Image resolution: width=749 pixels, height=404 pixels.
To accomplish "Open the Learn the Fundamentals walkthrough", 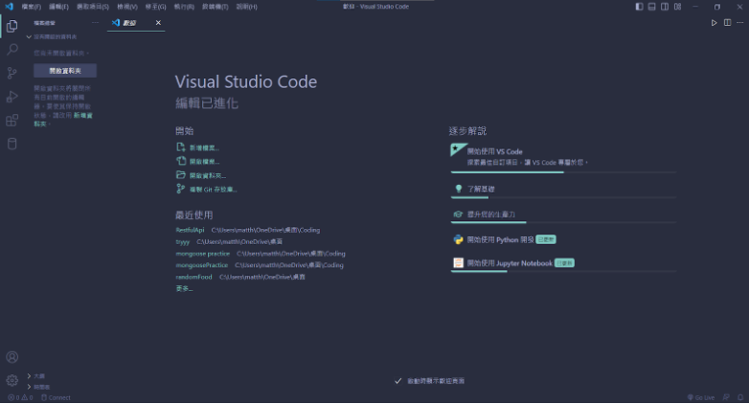I will (x=563, y=190).
